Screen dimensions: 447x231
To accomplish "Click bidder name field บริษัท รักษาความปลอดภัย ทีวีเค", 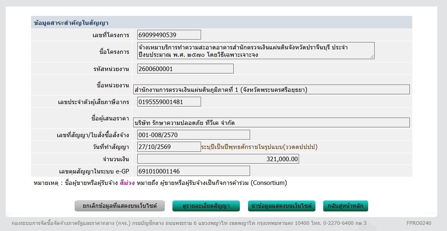I will click(271, 122).
